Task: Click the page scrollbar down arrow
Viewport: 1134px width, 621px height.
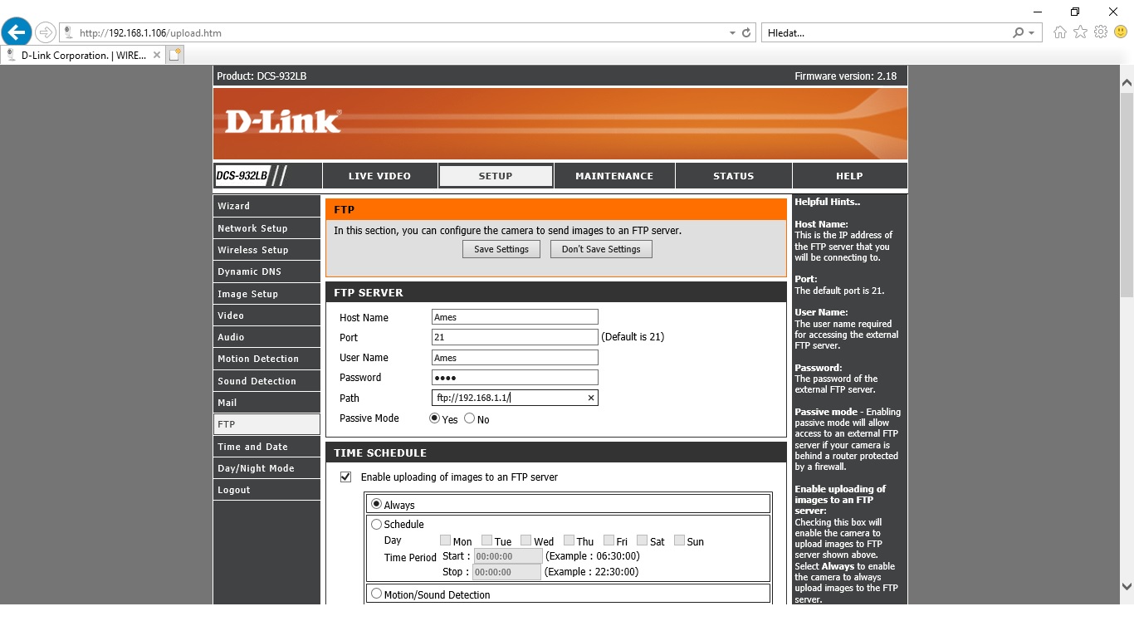Action: pyautogui.click(x=1127, y=589)
